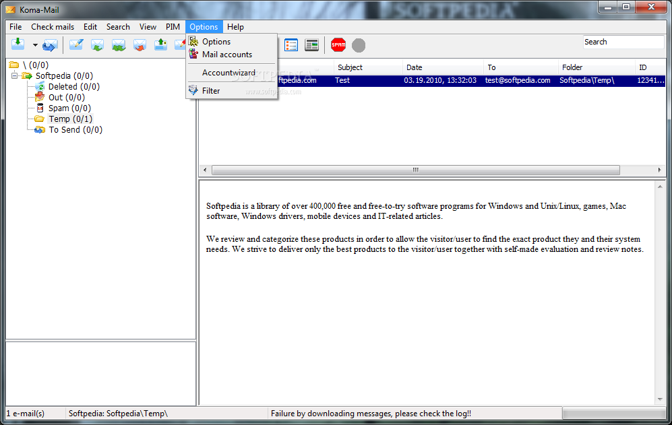The height and width of the screenshot is (425, 672).
Task: Select the To Send (0/0) folder
Action: pyautogui.click(x=75, y=129)
